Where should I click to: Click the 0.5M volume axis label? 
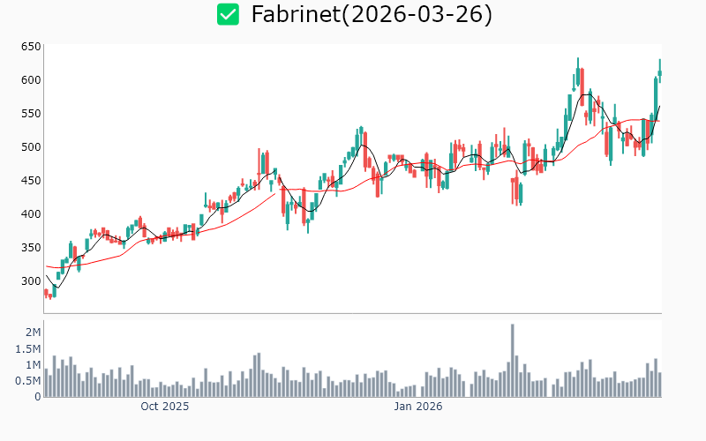pos(27,380)
